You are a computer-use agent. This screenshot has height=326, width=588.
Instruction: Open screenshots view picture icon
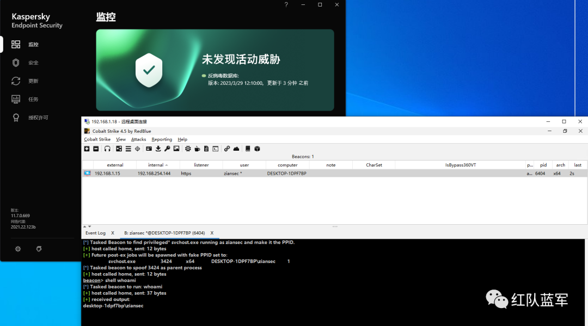point(176,149)
